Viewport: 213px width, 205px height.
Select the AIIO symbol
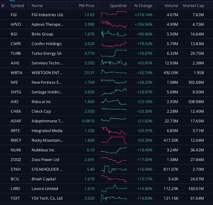(x=14, y=101)
